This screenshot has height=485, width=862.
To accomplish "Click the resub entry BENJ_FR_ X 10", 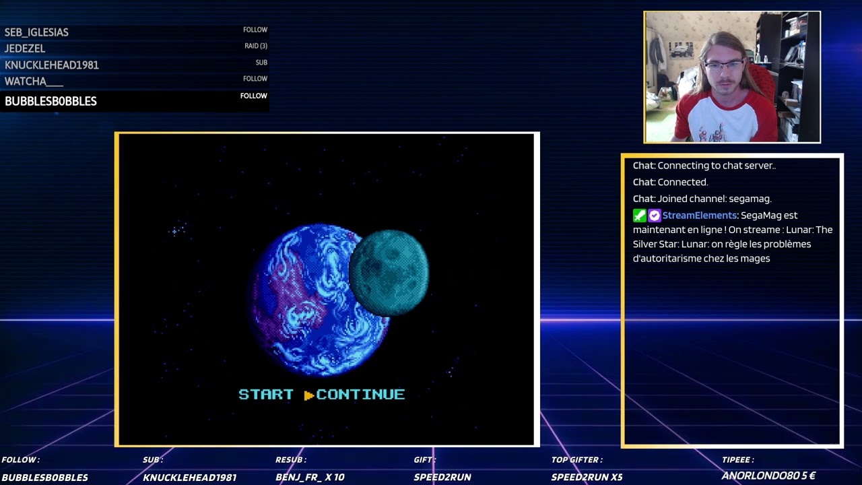I will [310, 478].
